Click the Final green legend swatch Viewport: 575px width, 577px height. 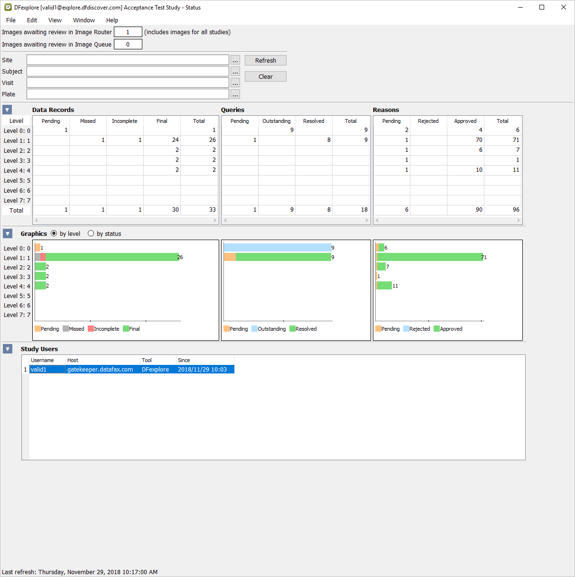(x=126, y=329)
